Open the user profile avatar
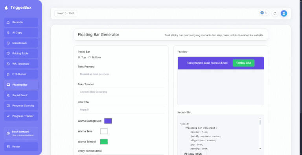The image size is (302, 155). pos(284,13)
